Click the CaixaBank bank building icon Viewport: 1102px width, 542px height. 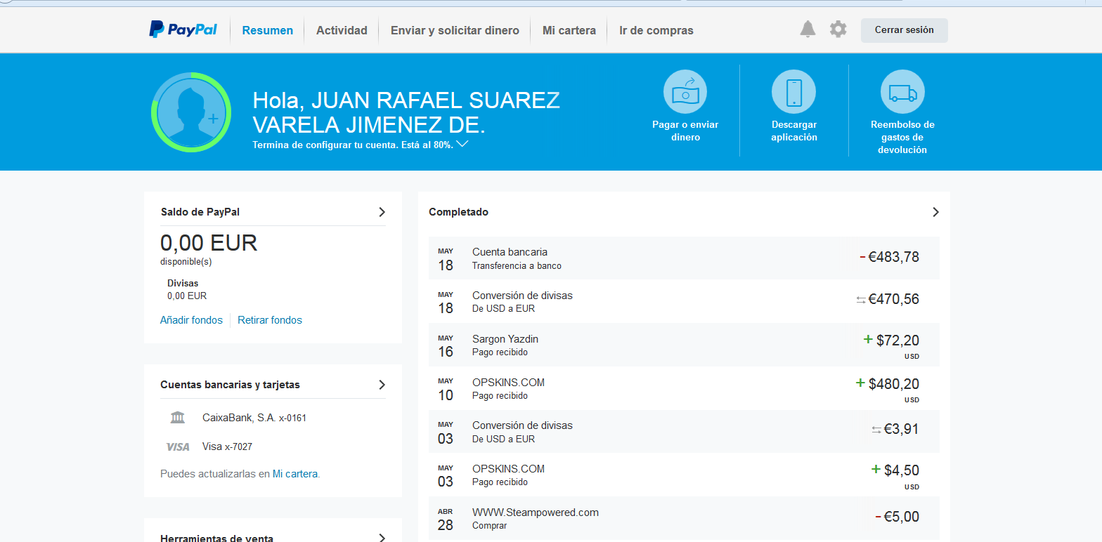(178, 418)
